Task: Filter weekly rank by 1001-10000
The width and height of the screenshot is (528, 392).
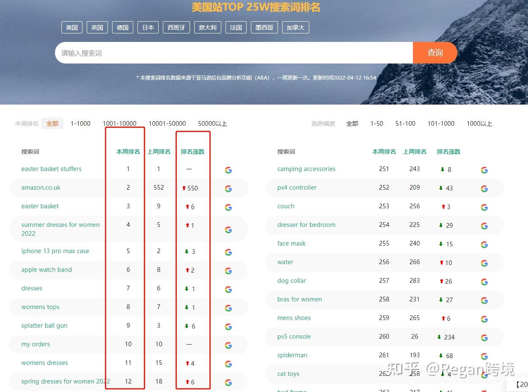Action: (x=120, y=124)
